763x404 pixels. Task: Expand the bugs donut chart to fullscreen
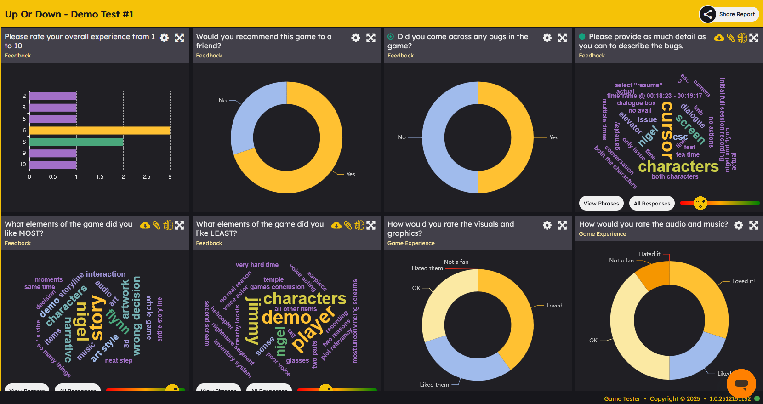click(562, 38)
